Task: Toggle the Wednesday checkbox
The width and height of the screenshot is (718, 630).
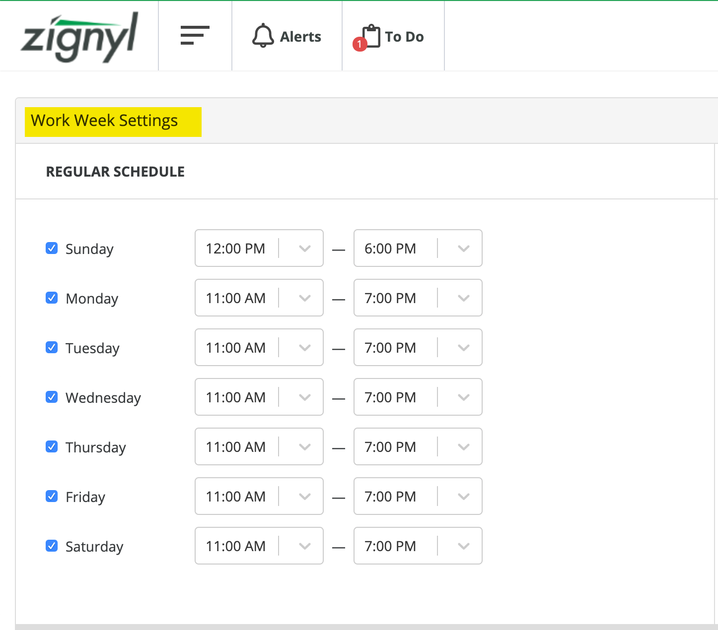Action: 52,397
